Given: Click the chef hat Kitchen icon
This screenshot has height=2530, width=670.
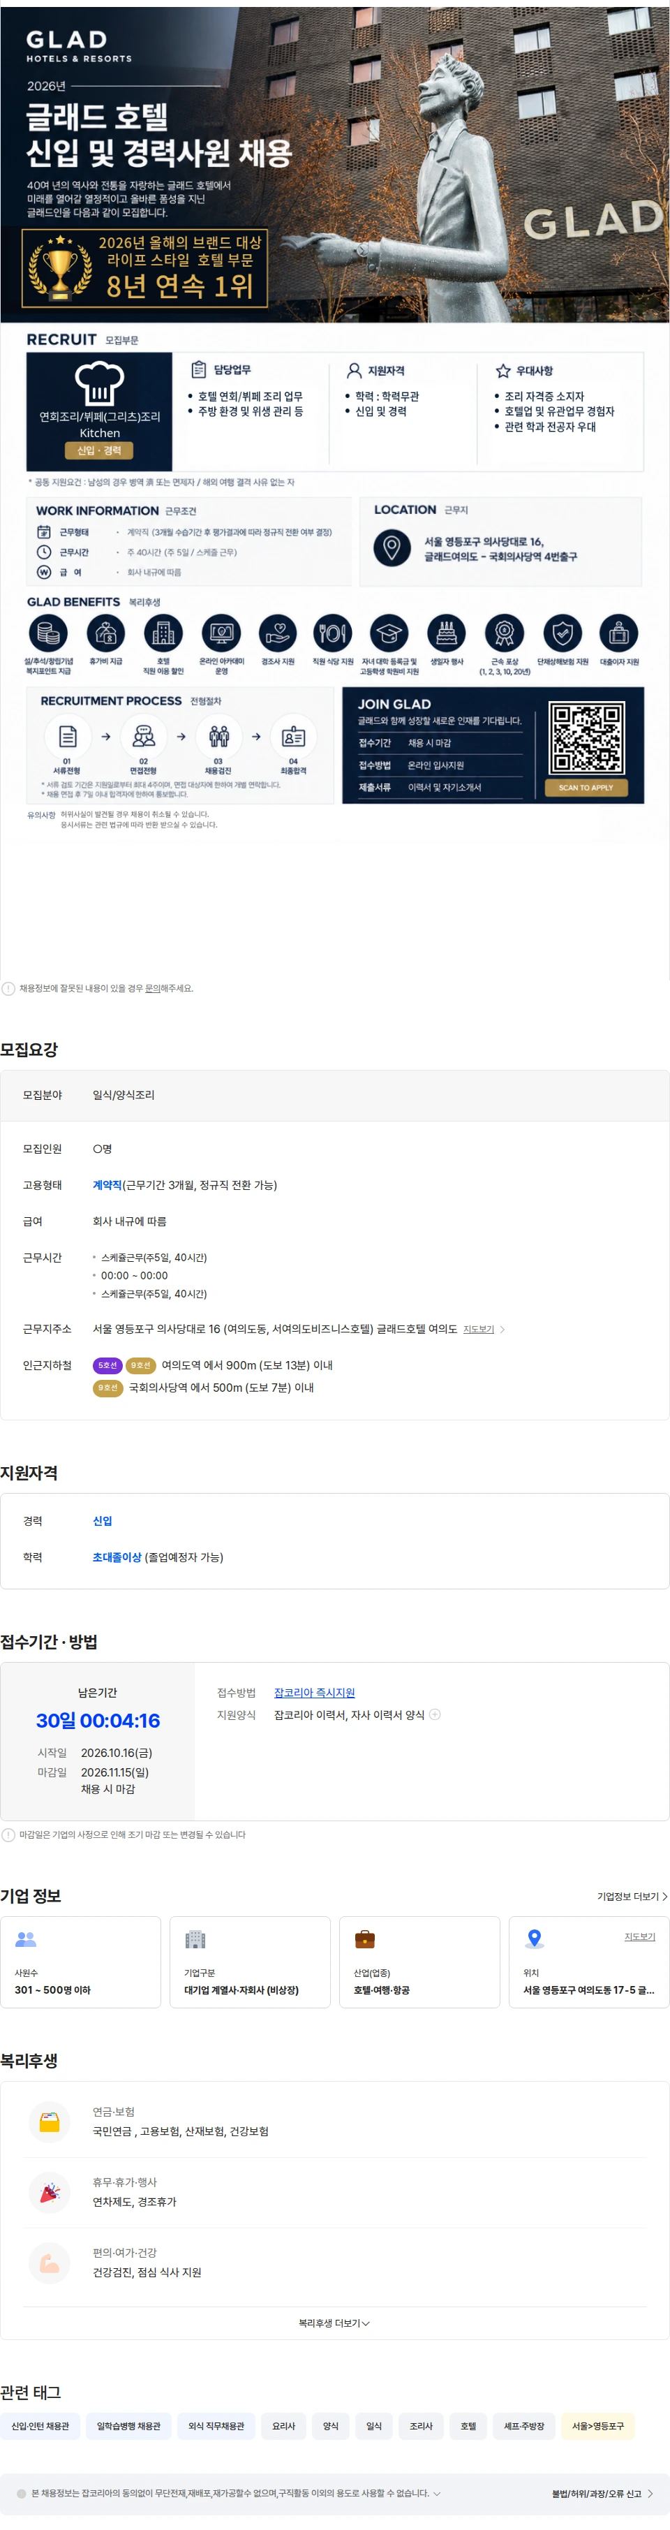Looking at the screenshot, I should (99, 383).
